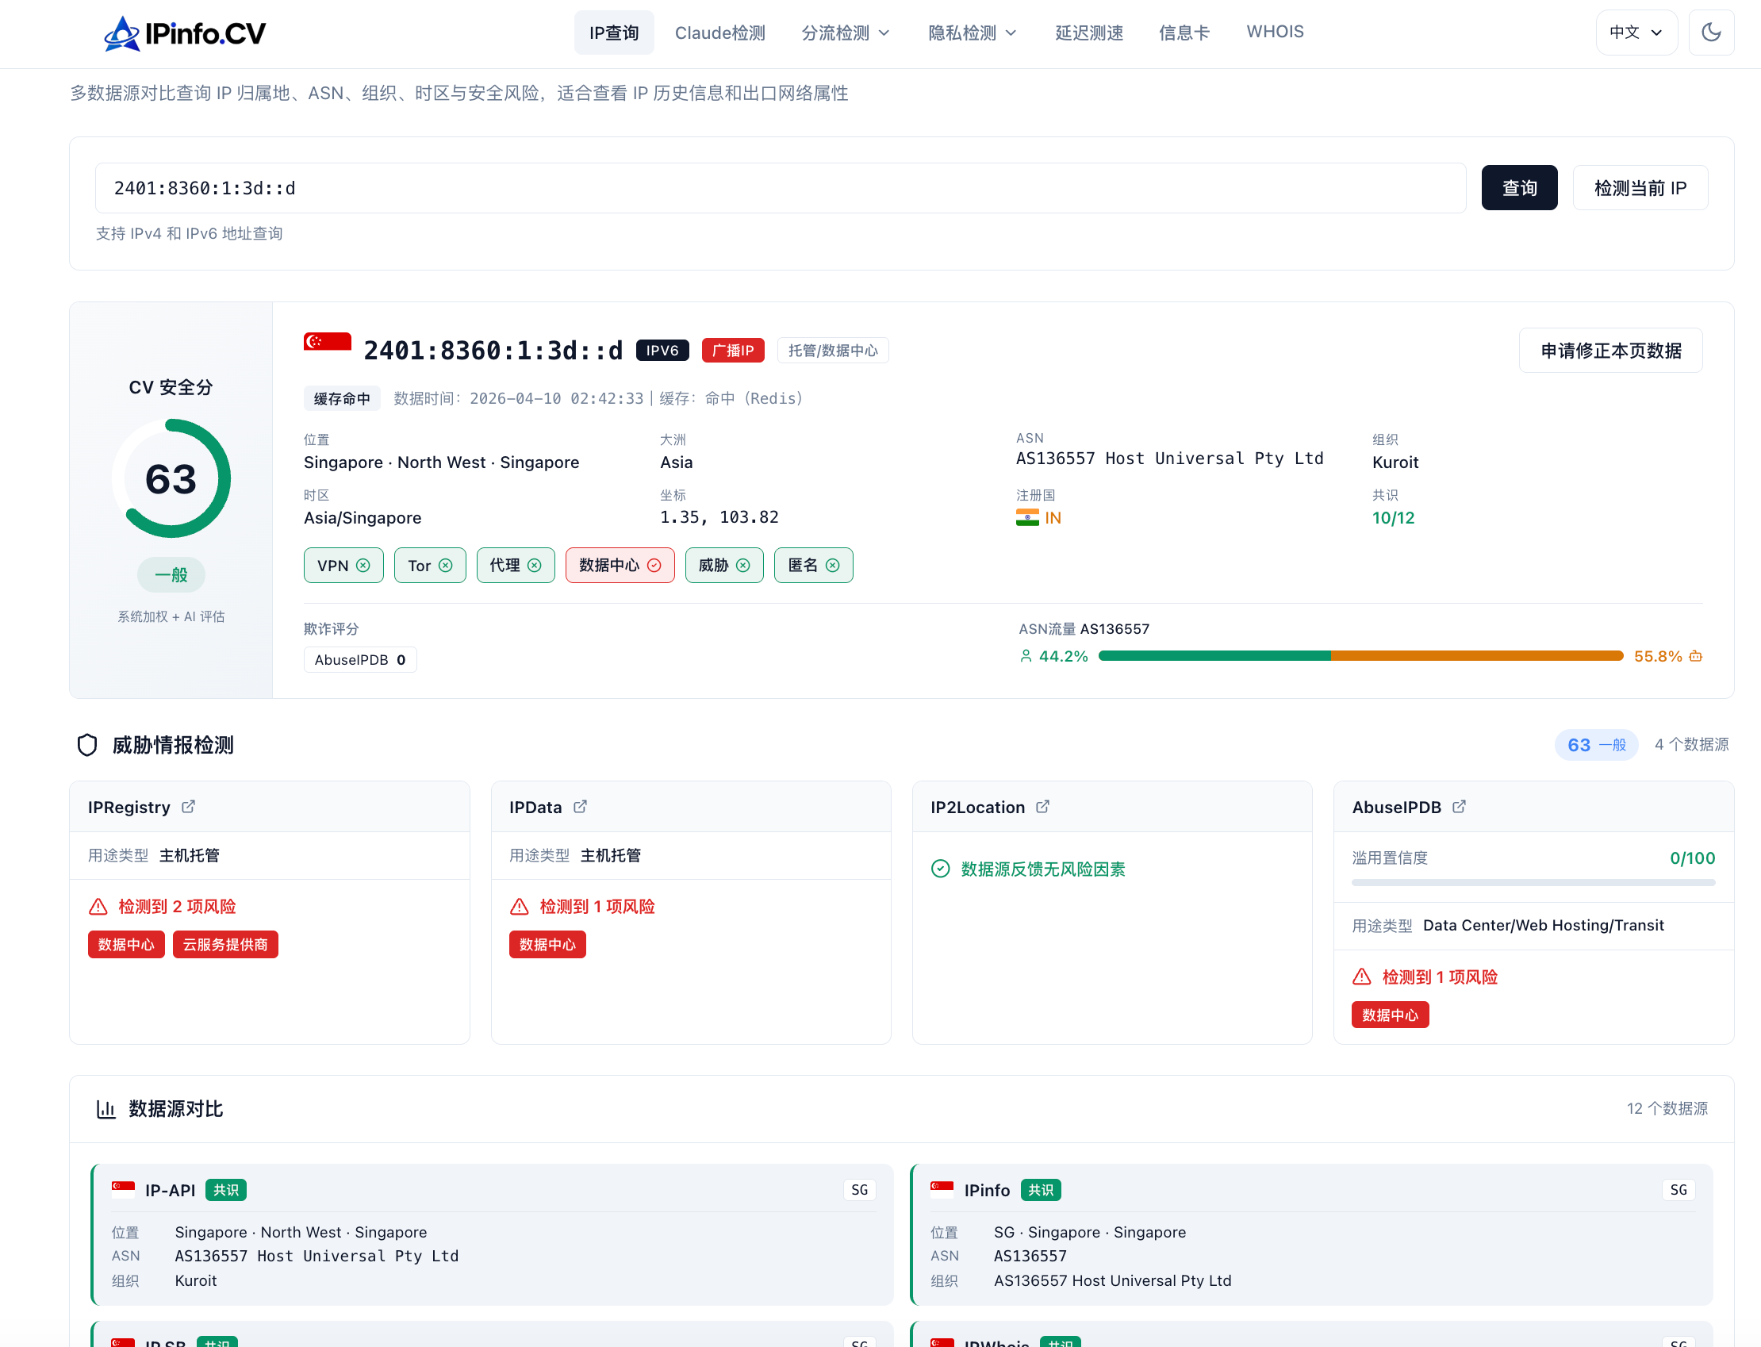The height and width of the screenshot is (1347, 1761).
Task: Click the ASN traffic ratio bar
Action: tap(1360, 656)
